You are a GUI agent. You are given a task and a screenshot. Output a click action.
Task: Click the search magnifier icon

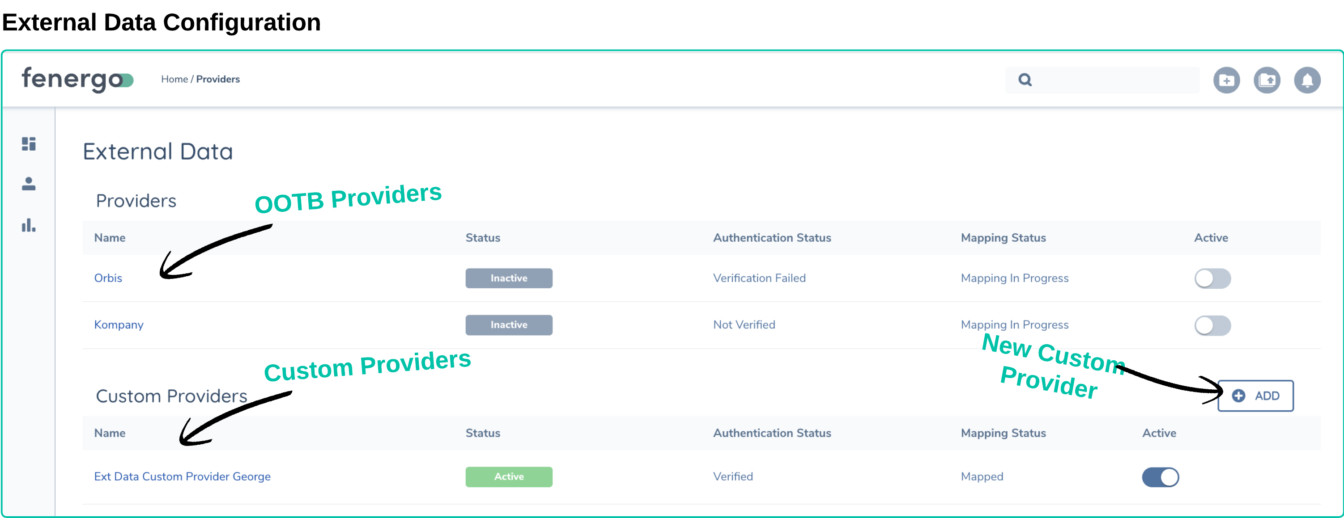(1025, 80)
